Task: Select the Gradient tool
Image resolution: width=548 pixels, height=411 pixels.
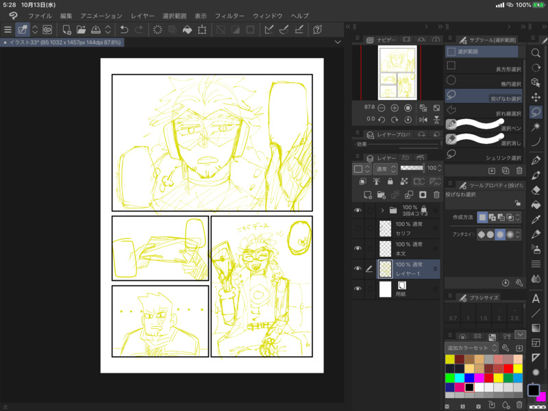Action: [x=536, y=328]
